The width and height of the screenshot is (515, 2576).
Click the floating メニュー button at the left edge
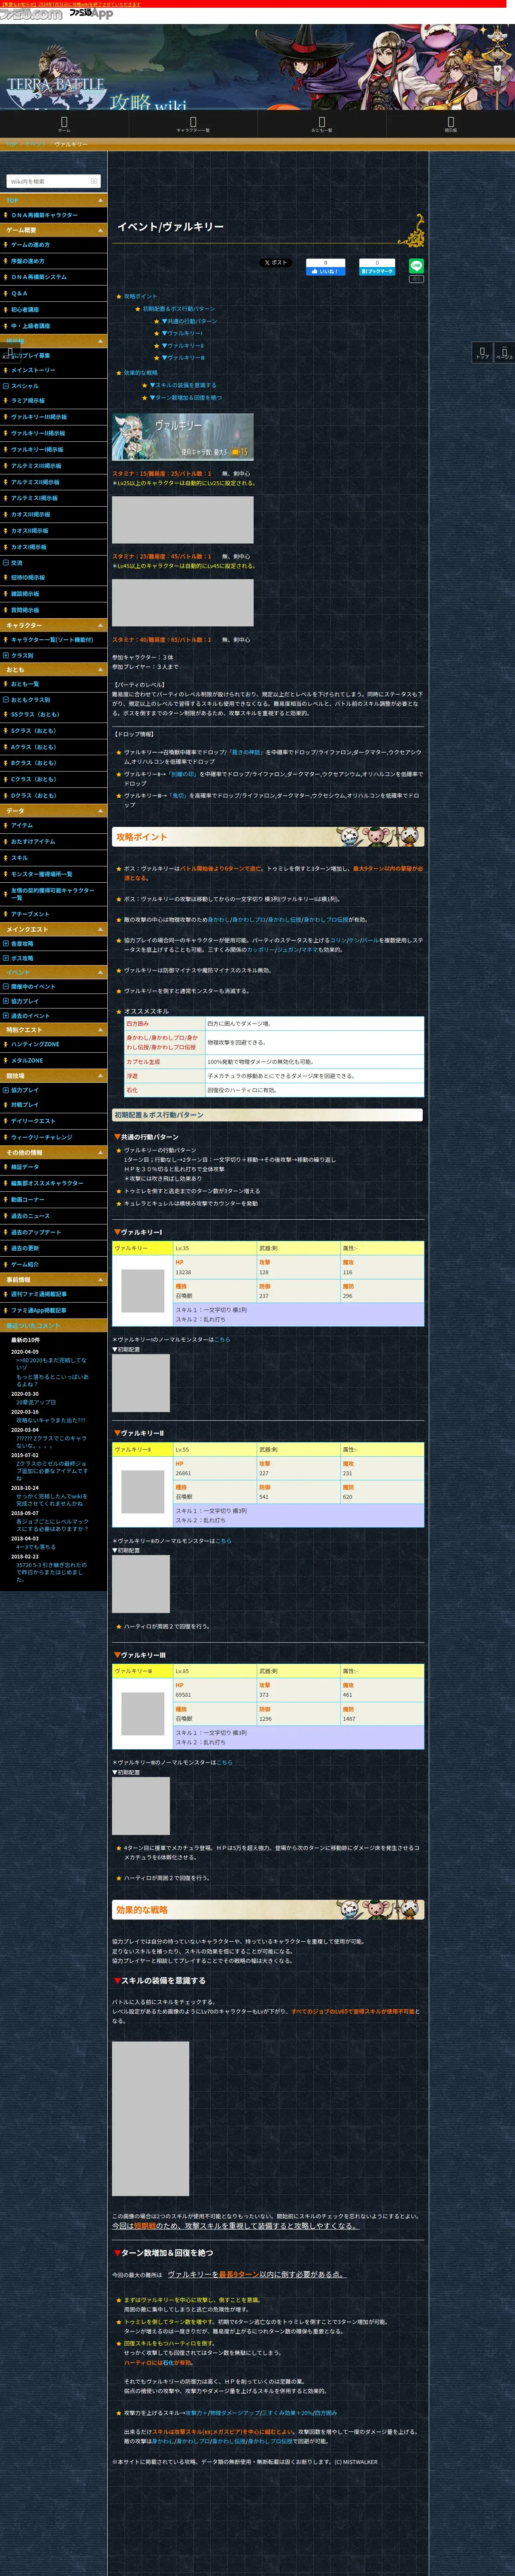pyautogui.click(x=10, y=353)
